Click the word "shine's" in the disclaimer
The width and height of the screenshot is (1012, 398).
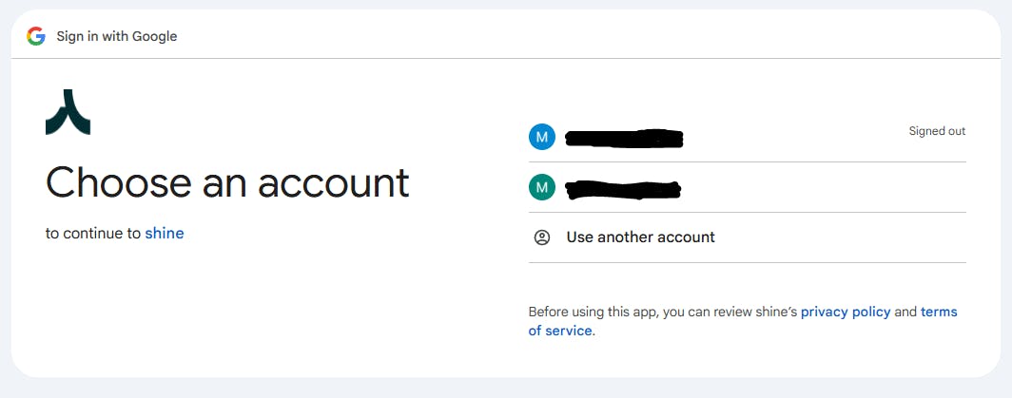[774, 312]
